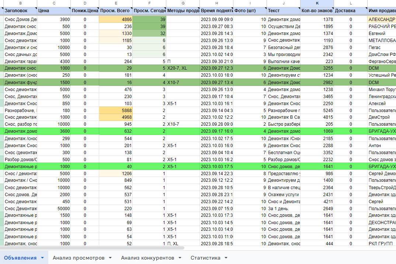Select column L by its letter header

point(351,3)
